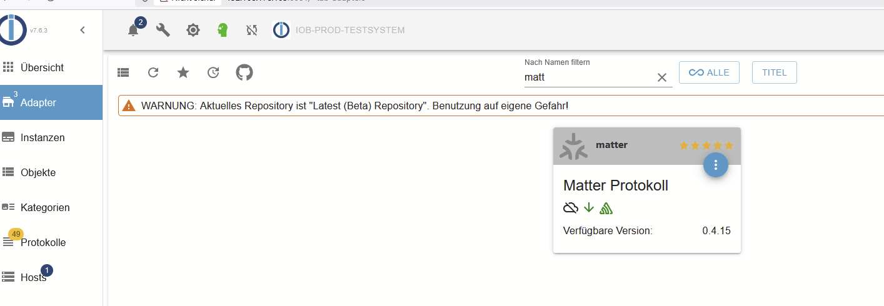Install adapter from GitHub icon
Viewport: 884px width, 306px height.
pyautogui.click(x=244, y=72)
